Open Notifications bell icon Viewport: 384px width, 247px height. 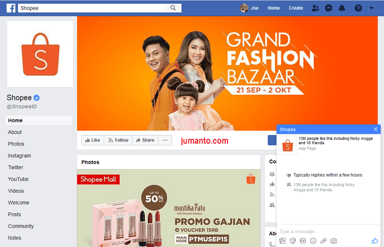[x=342, y=8]
